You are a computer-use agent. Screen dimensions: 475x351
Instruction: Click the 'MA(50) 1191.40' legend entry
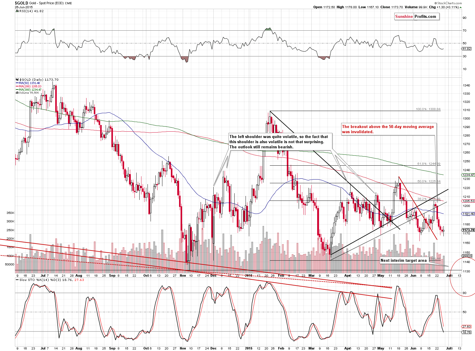click(29, 83)
